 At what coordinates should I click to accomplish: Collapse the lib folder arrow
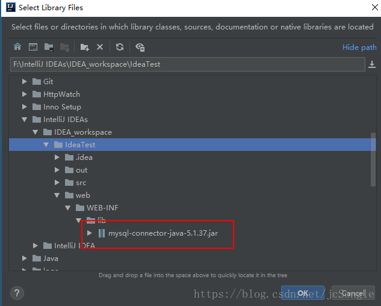[78, 221]
